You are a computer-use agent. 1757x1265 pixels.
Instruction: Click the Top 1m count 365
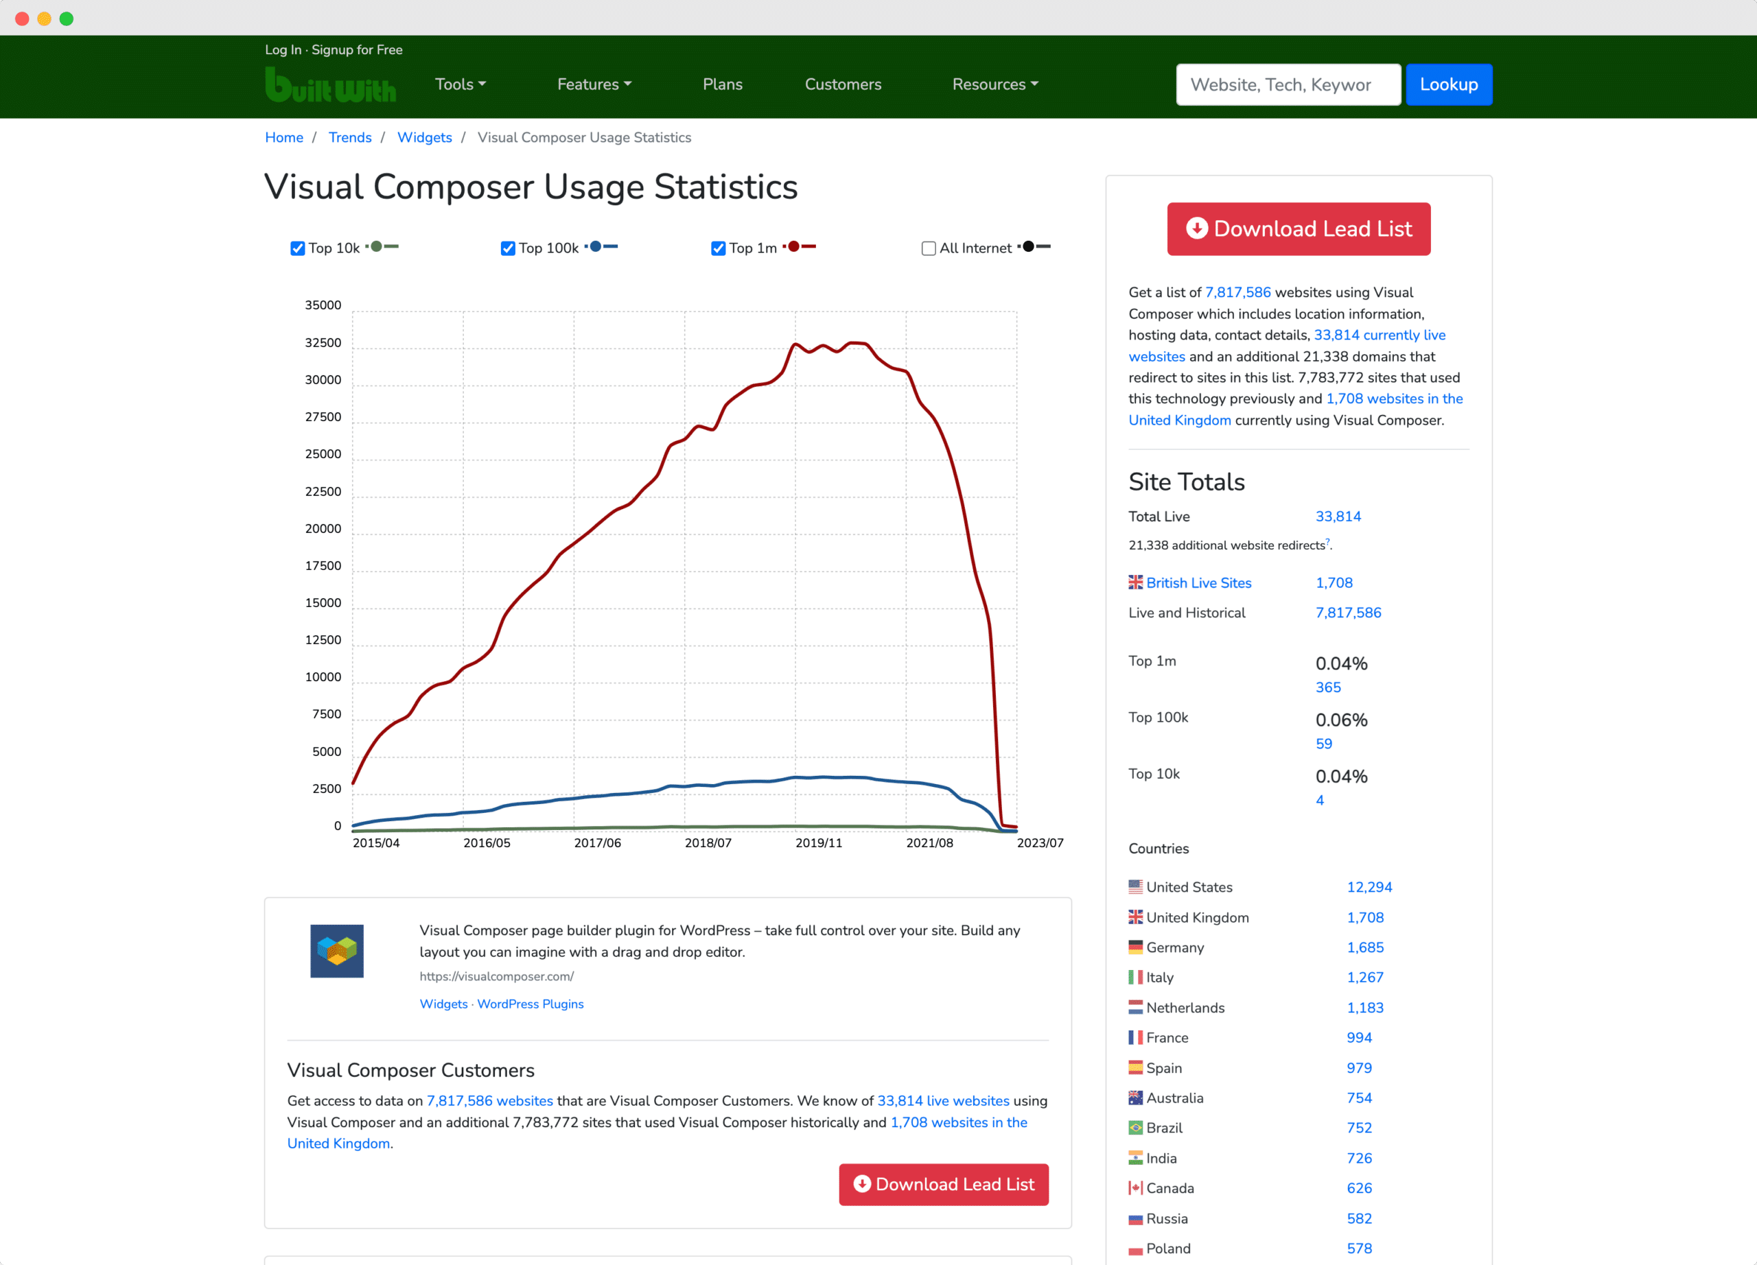click(1328, 687)
